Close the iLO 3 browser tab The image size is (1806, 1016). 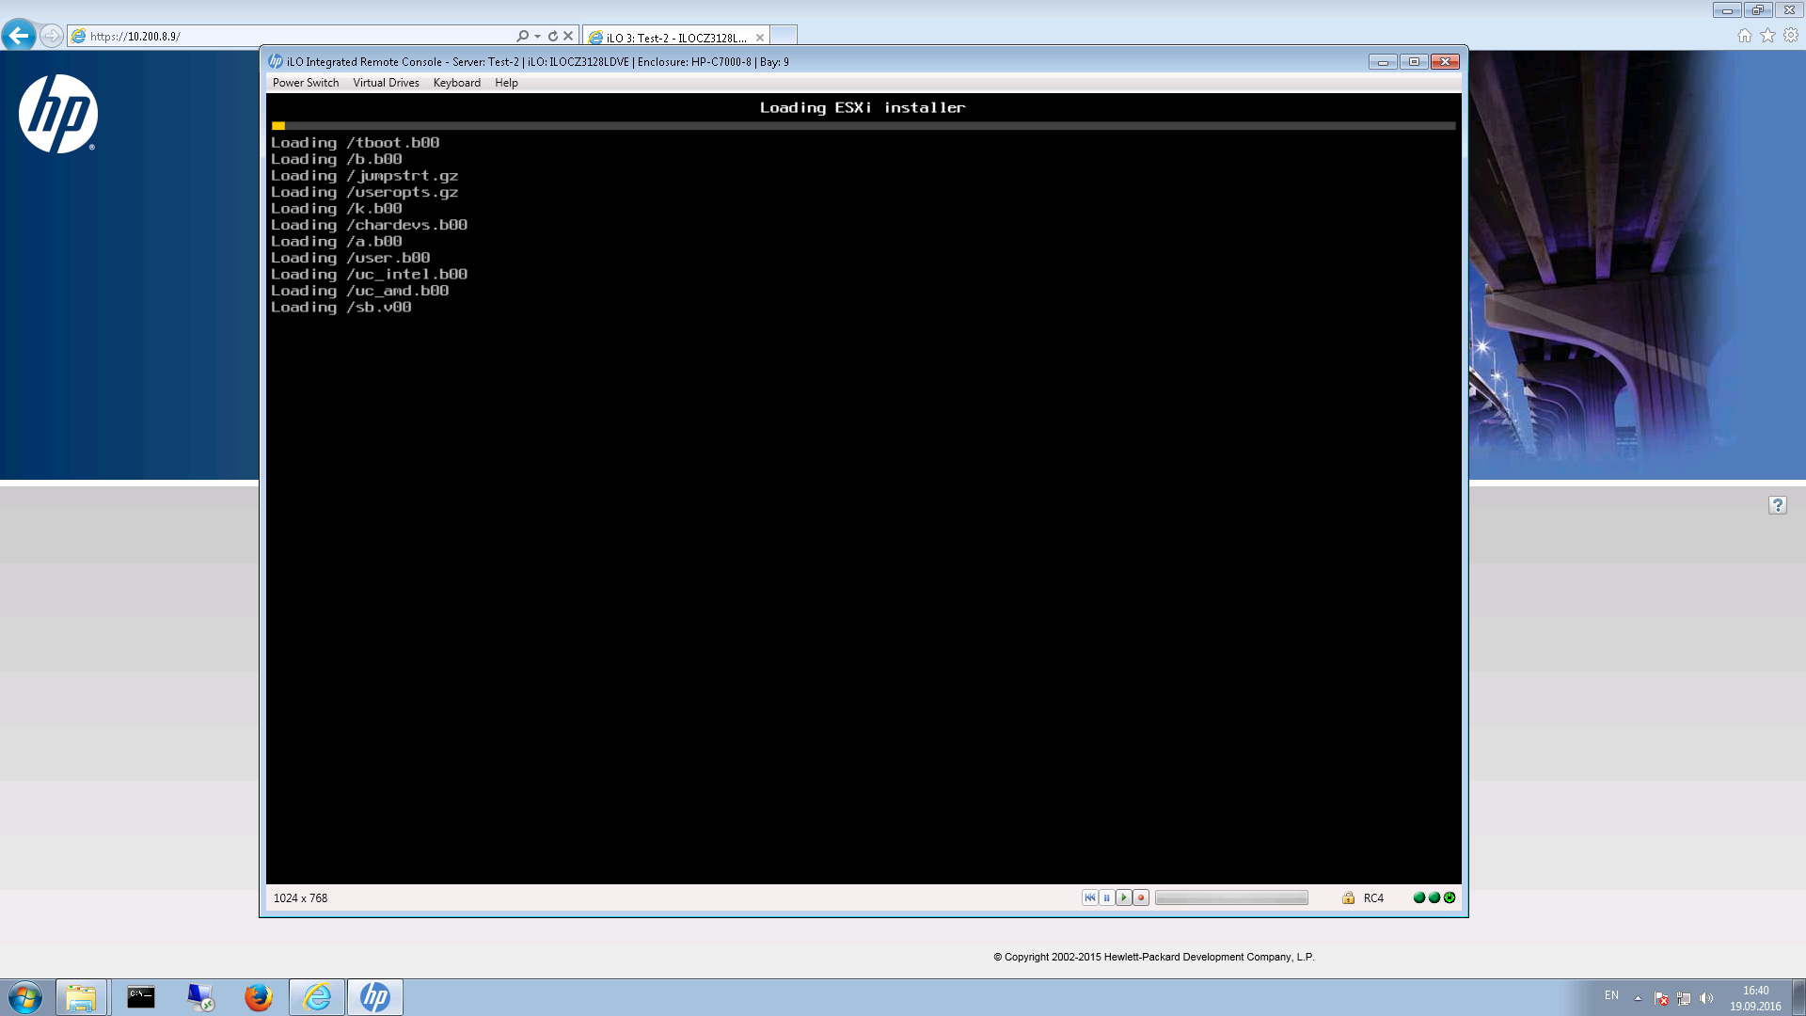(760, 38)
